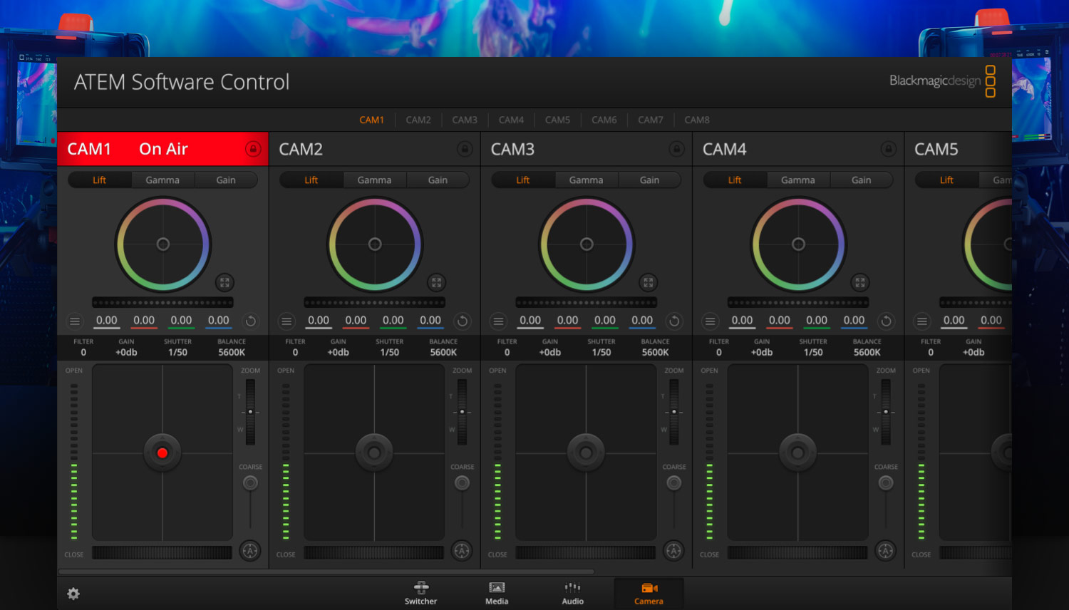This screenshot has width=1069, height=610.
Task: Trigger CAM4 auto iris button
Action: (885, 551)
